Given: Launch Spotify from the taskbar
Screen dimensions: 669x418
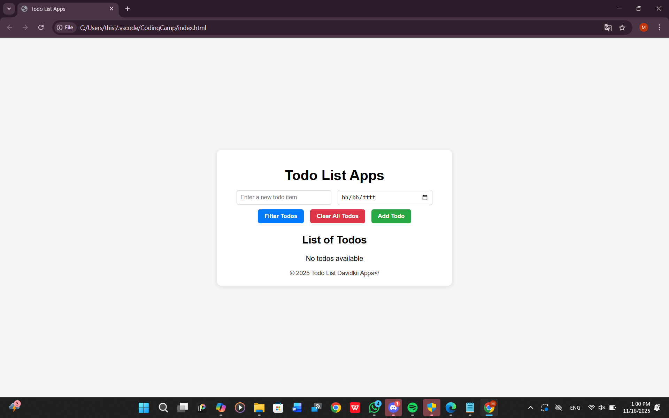Looking at the screenshot, I should (x=412, y=408).
